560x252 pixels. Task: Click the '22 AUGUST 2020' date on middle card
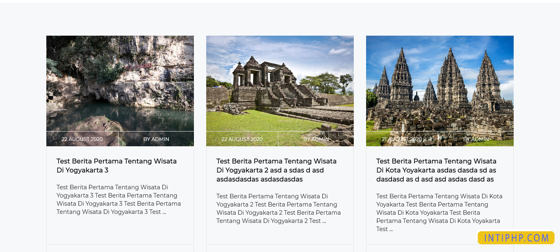pos(242,139)
